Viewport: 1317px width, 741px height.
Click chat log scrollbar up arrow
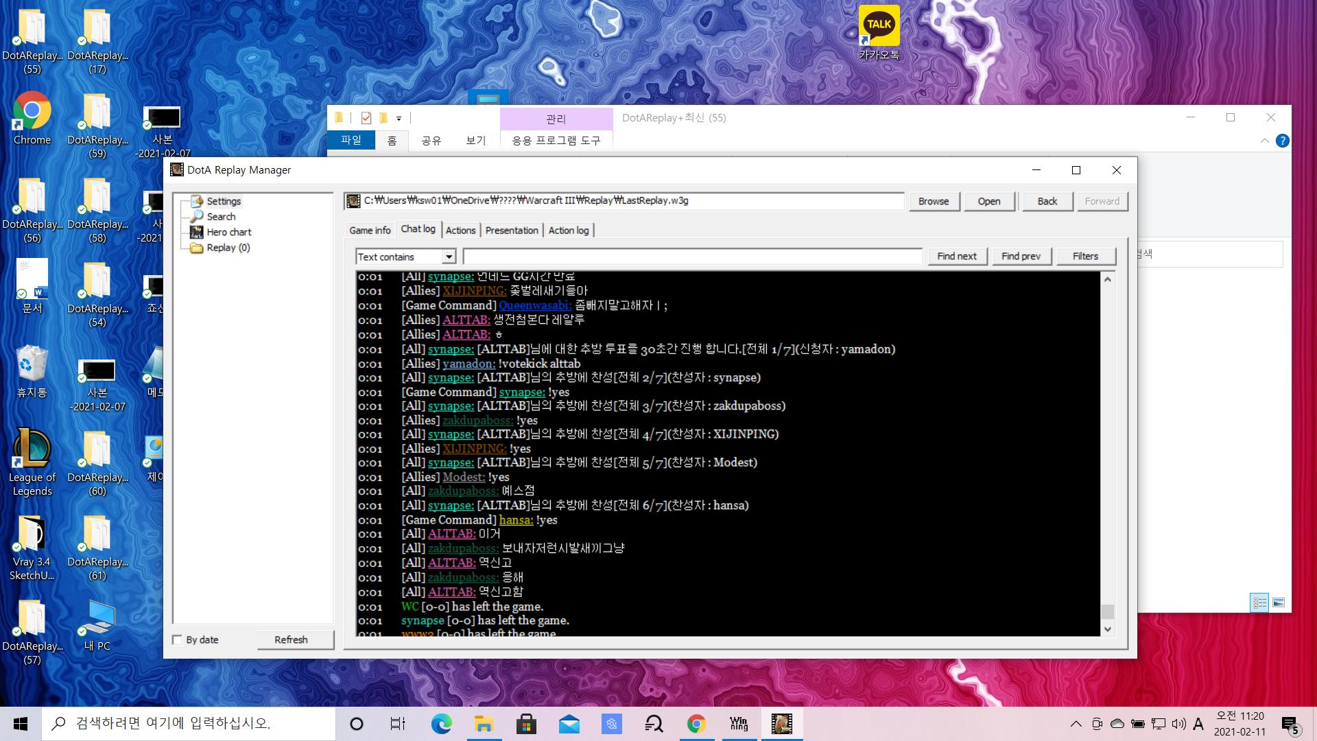(x=1107, y=279)
